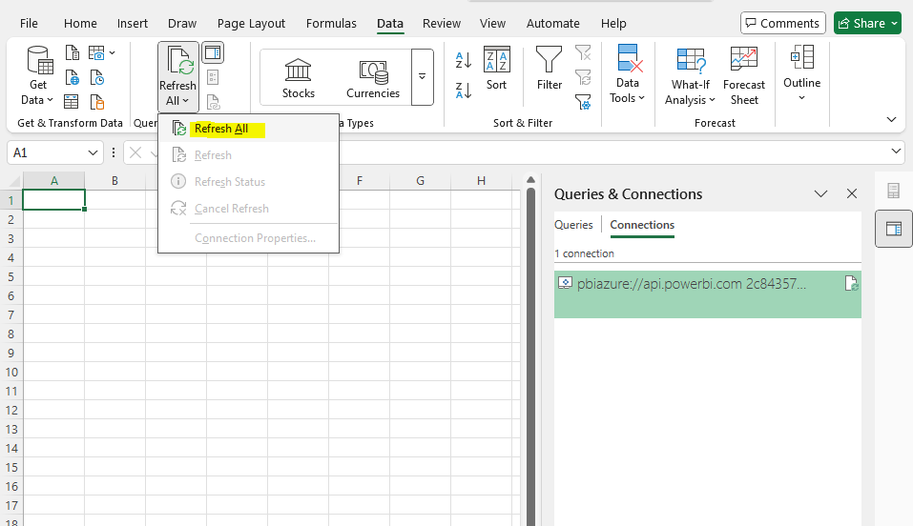Select Refresh All from the dropdown menu
This screenshot has height=526, width=913.
click(221, 129)
